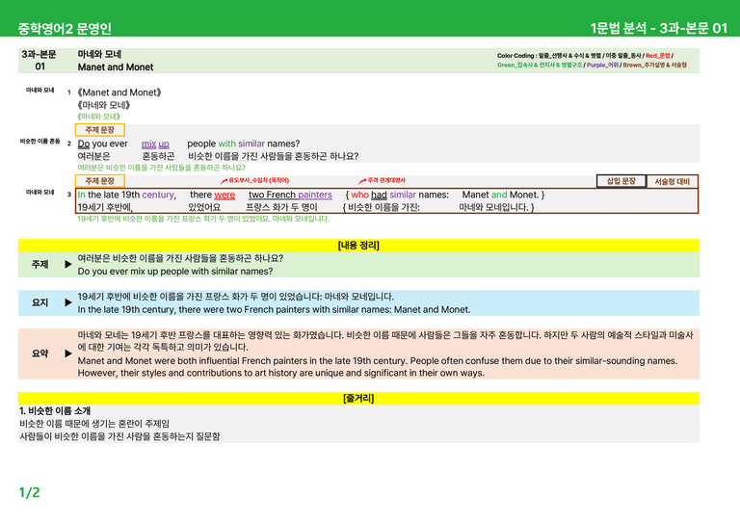Click the phrase Manet and Monet. } in sentence 3
This screenshot has height=523, width=740.
pos(503,195)
